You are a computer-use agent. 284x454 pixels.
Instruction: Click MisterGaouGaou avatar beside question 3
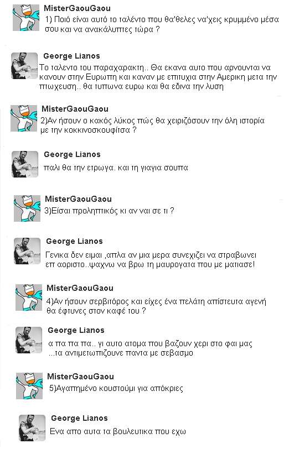[x=27, y=208]
